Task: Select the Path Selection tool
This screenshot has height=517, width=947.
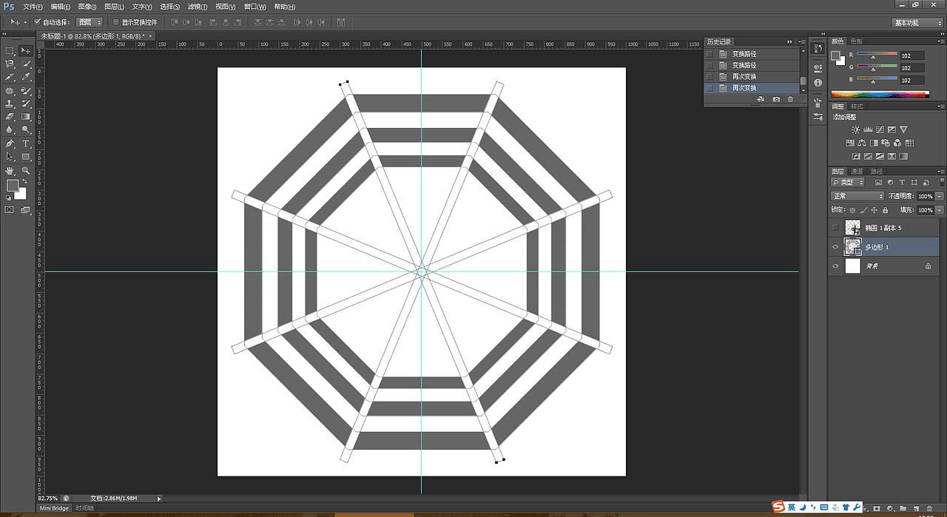Action: (10, 157)
